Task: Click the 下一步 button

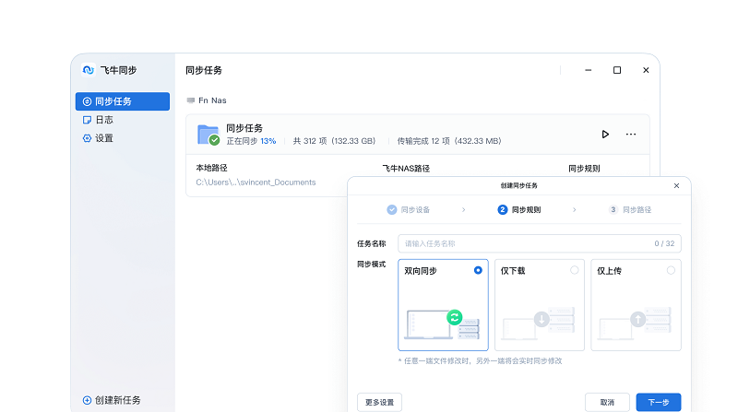Action: coord(659,402)
